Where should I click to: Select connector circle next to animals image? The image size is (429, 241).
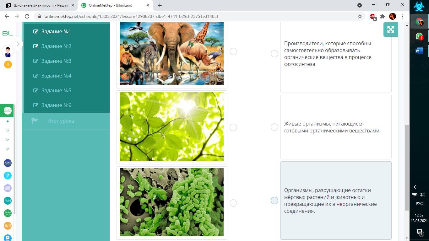tap(233, 51)
